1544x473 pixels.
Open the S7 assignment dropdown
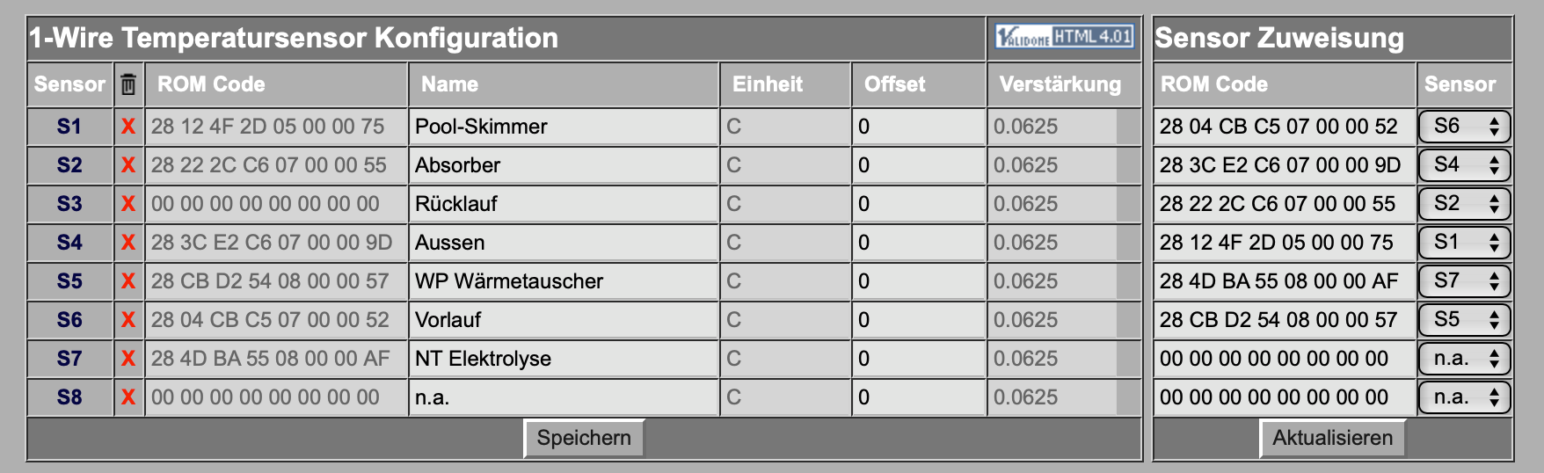point(1464,281)
